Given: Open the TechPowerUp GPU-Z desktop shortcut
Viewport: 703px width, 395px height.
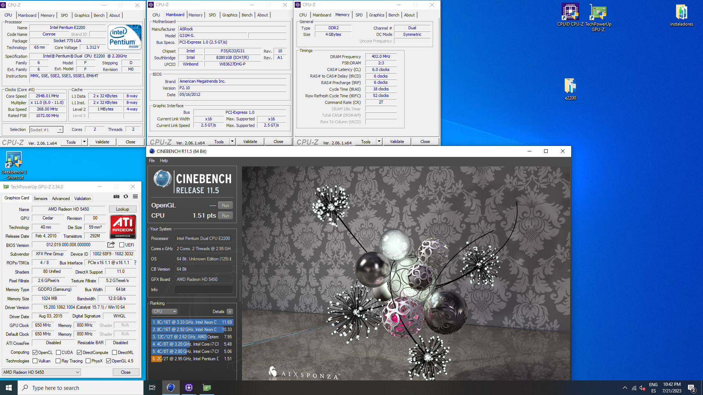Looking at the screenshot, I should coord(598,18).
